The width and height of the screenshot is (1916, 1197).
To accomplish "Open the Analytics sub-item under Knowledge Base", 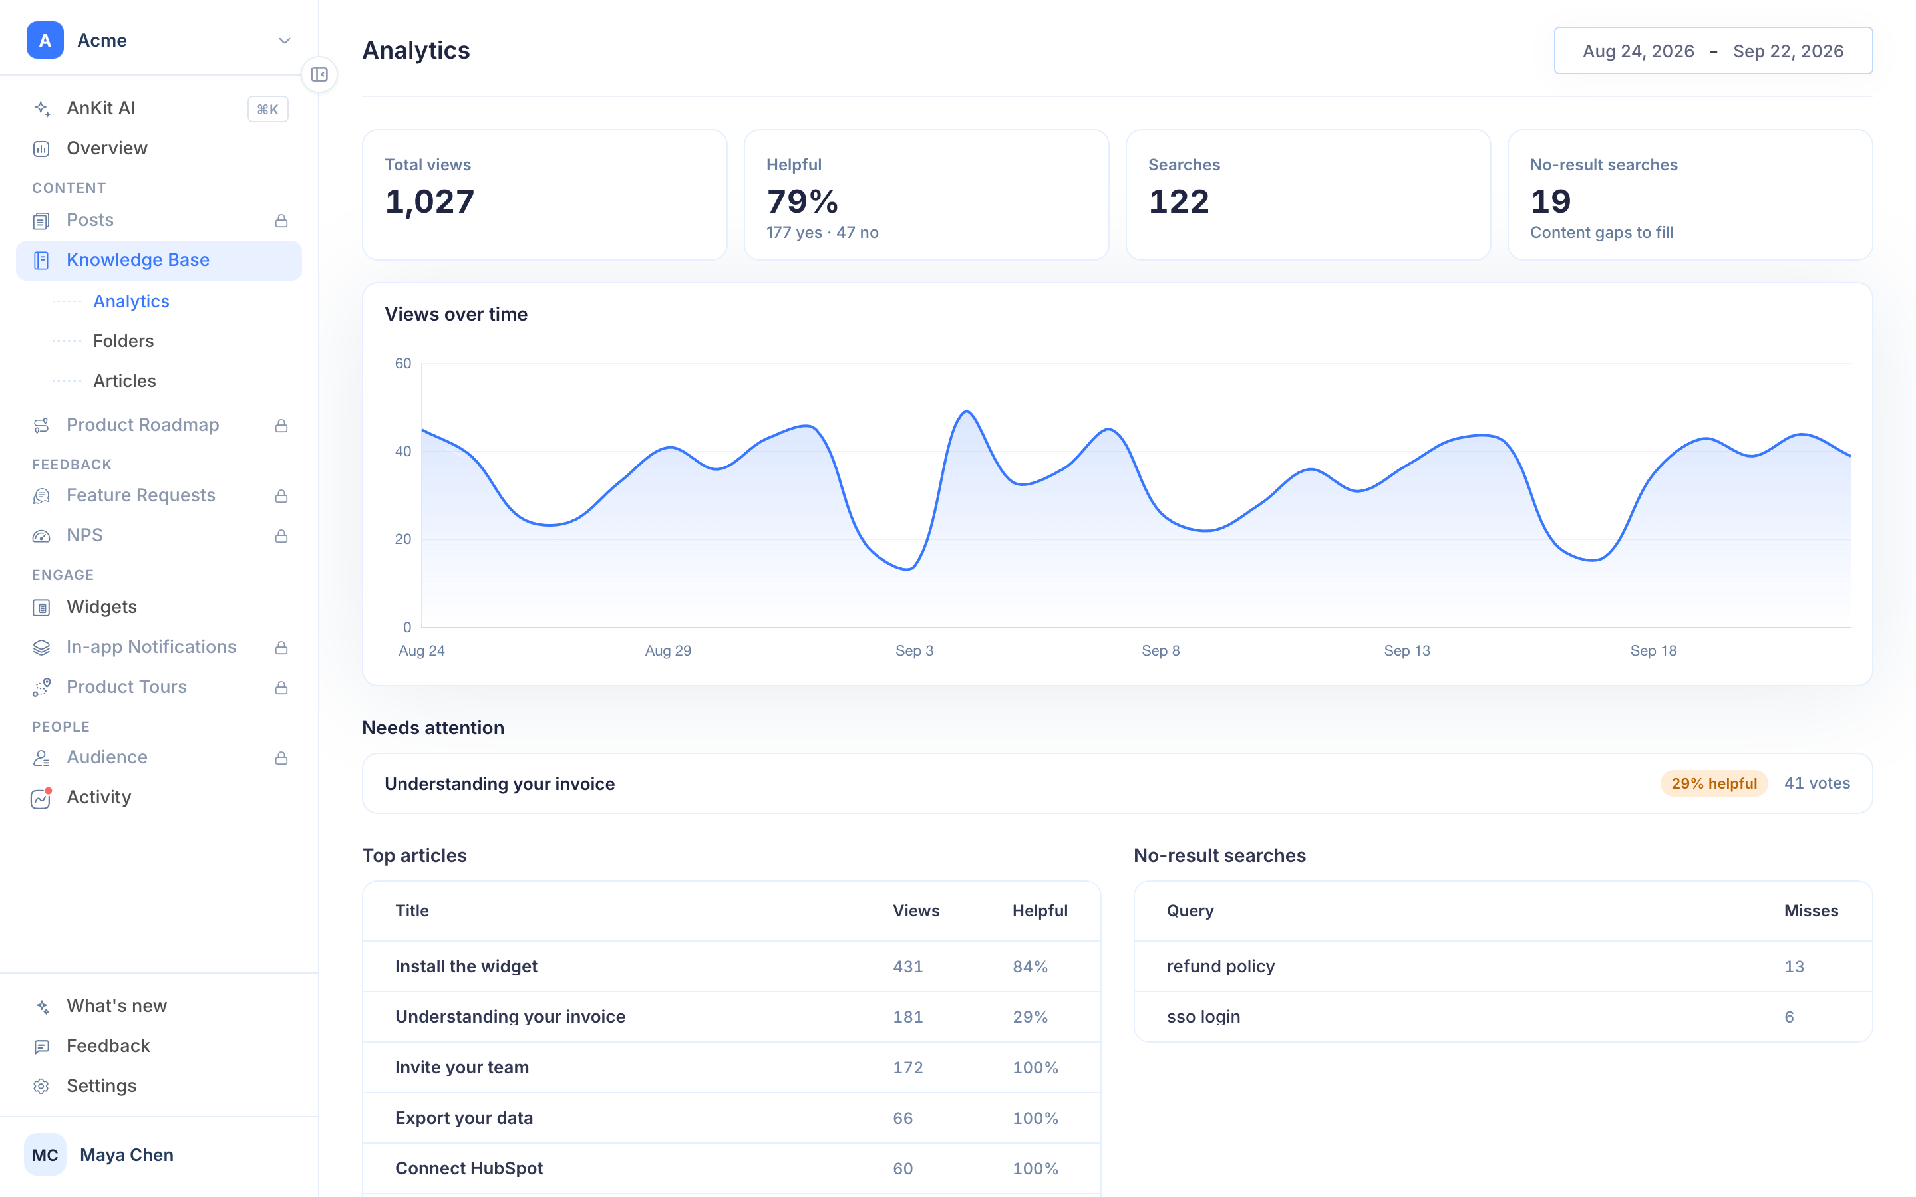I will [132, 301].
